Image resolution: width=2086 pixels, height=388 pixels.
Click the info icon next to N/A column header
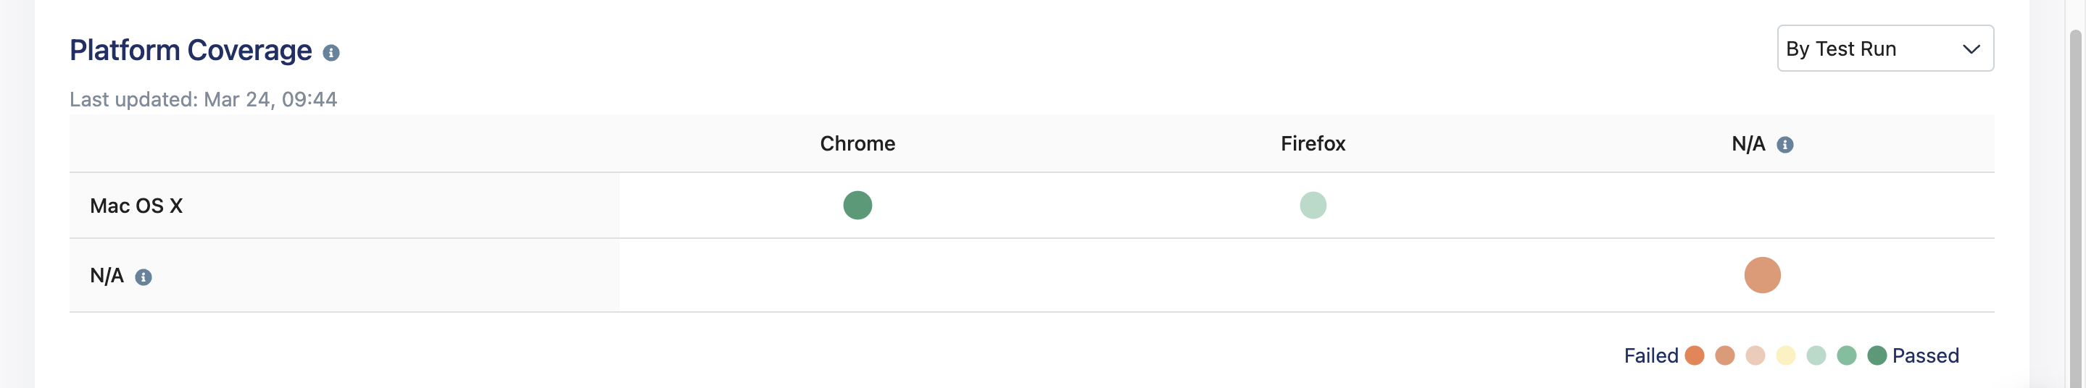pyautogui.click(x=1784, y=145)
